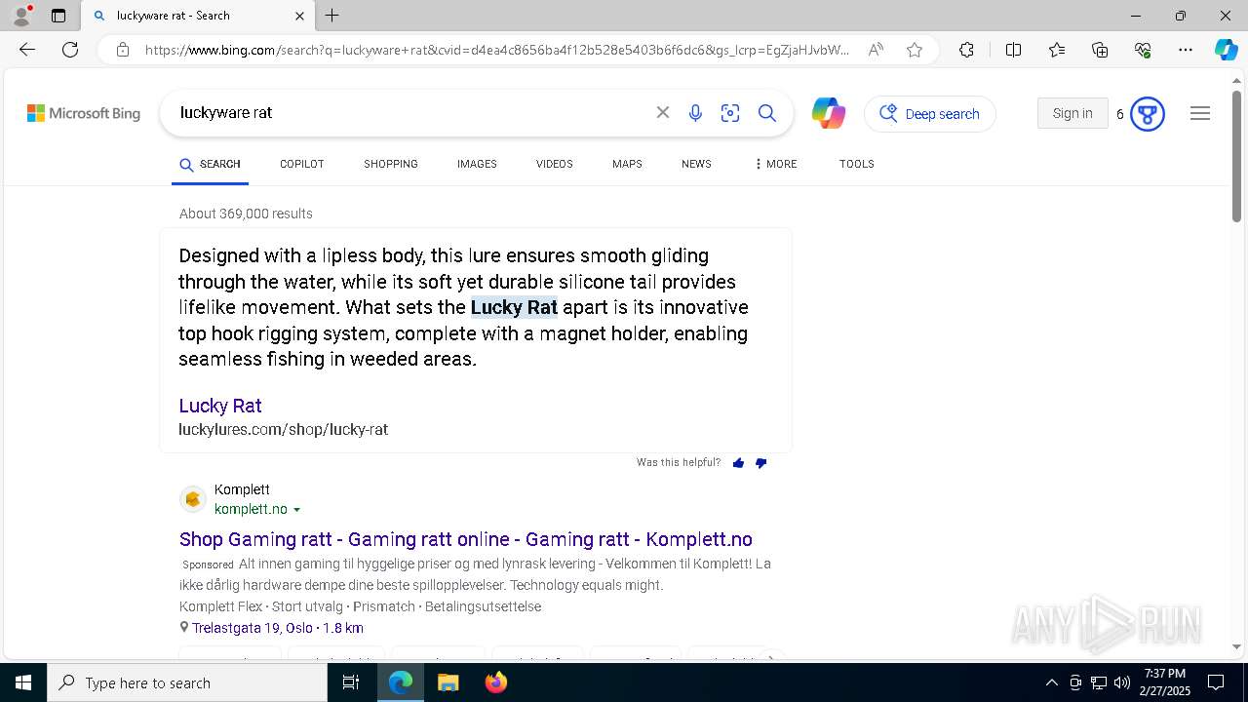This screenshot has height=702, width=1248.
Task: Switch to VIDEOS tab
Action: pos(555,164)
